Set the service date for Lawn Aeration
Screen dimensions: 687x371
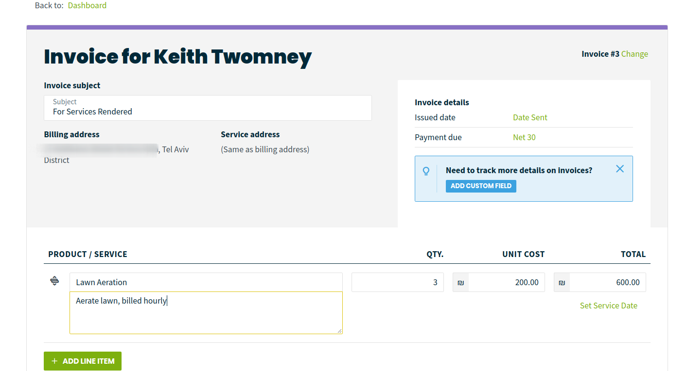coord(608,306)
